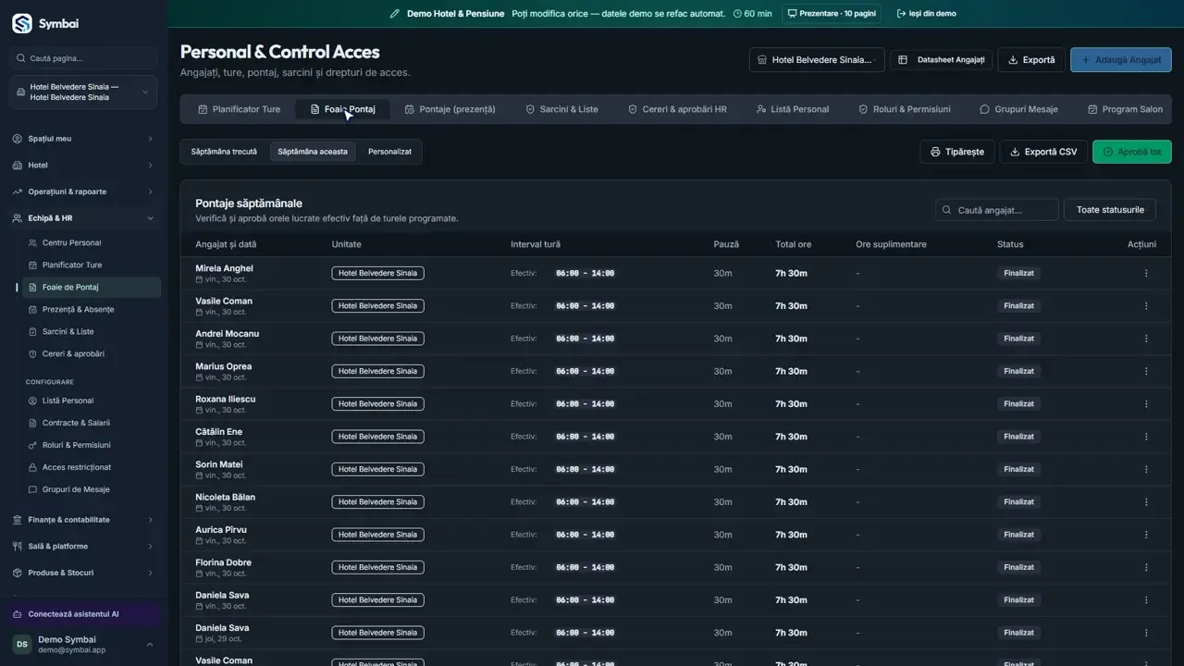Image resolution: width=1184 pixels, height=666 pixels.
Task: Open row actions menu for Andrei Mocanu
Action: coord(1146,339)
